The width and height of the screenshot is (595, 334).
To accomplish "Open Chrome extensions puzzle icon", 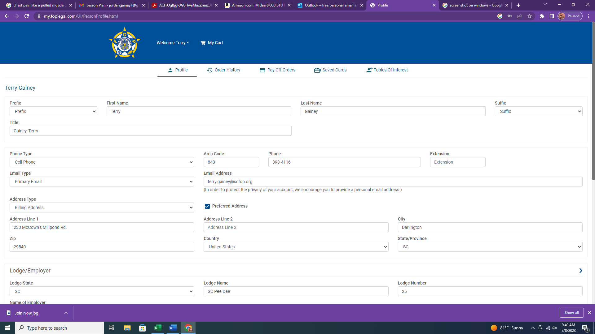I will 542,16.
